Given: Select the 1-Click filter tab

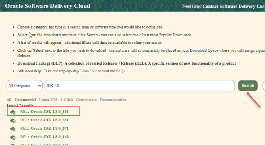Looking at the screenshot, I should 67,100.
